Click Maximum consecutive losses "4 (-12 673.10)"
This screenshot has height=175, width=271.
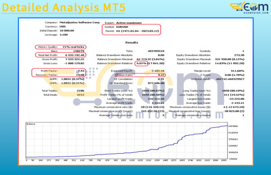click(x=234, y=107)
